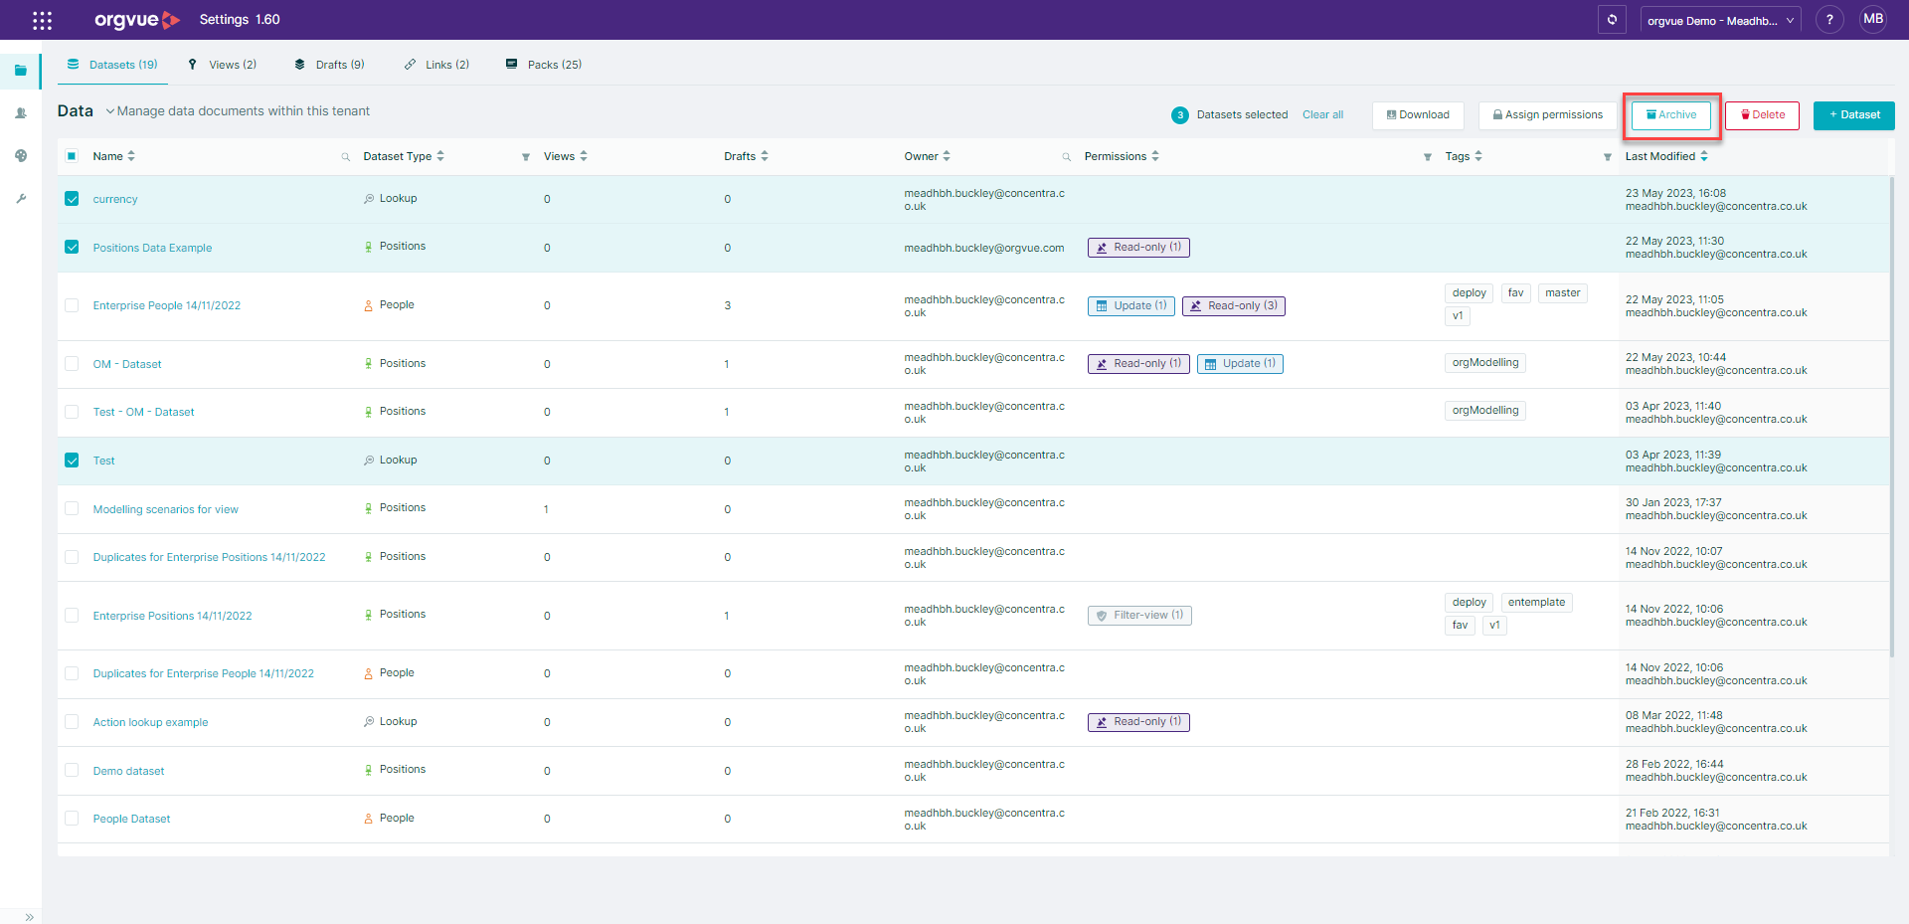
Task: Open the help question mark icon
Action: (1829, 19)
